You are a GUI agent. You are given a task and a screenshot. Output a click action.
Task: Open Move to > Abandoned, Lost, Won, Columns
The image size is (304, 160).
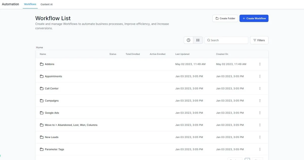71,125
